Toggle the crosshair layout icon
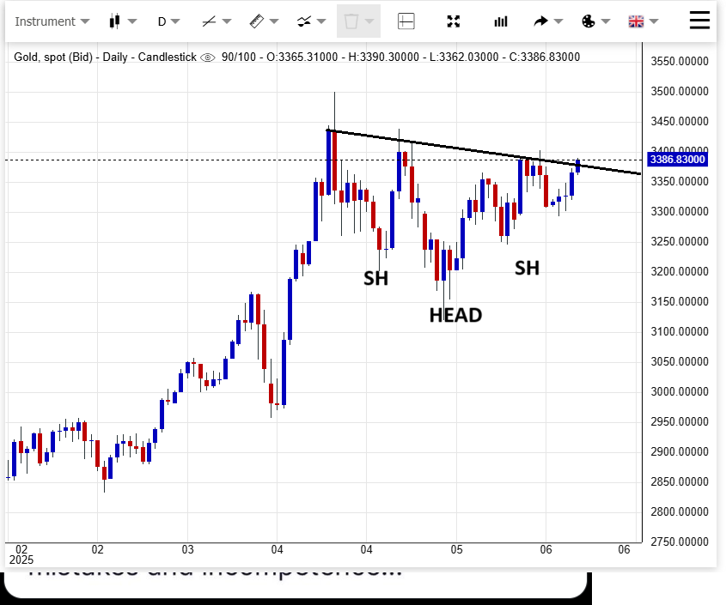Screen dimensions: 726x605 (x=406, y=21)
